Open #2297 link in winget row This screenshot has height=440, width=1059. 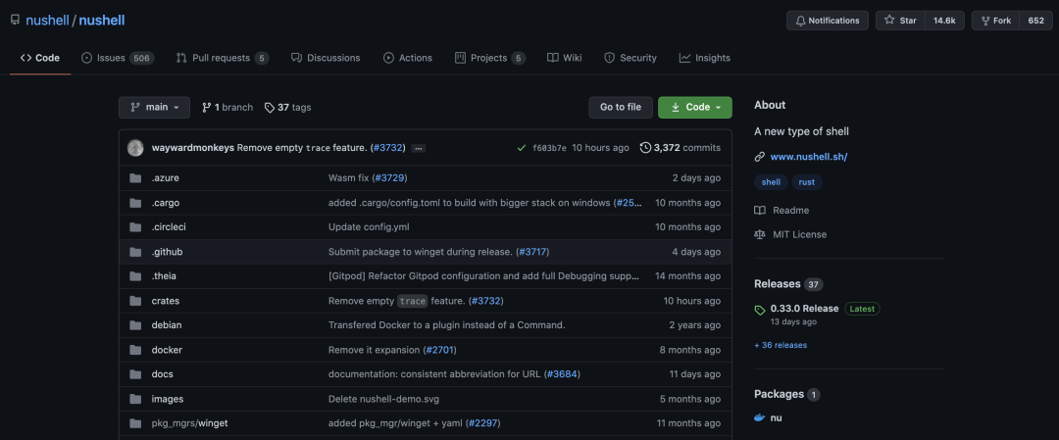(x=482, y=423)
